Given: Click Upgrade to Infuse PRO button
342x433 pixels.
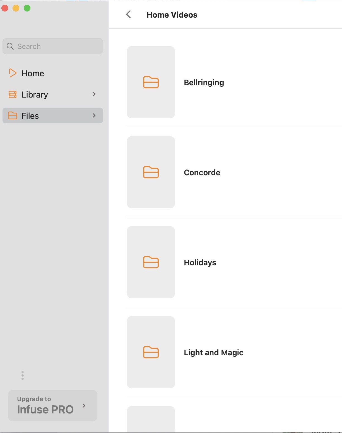Looking at the screenshot, I should [53, 406].
